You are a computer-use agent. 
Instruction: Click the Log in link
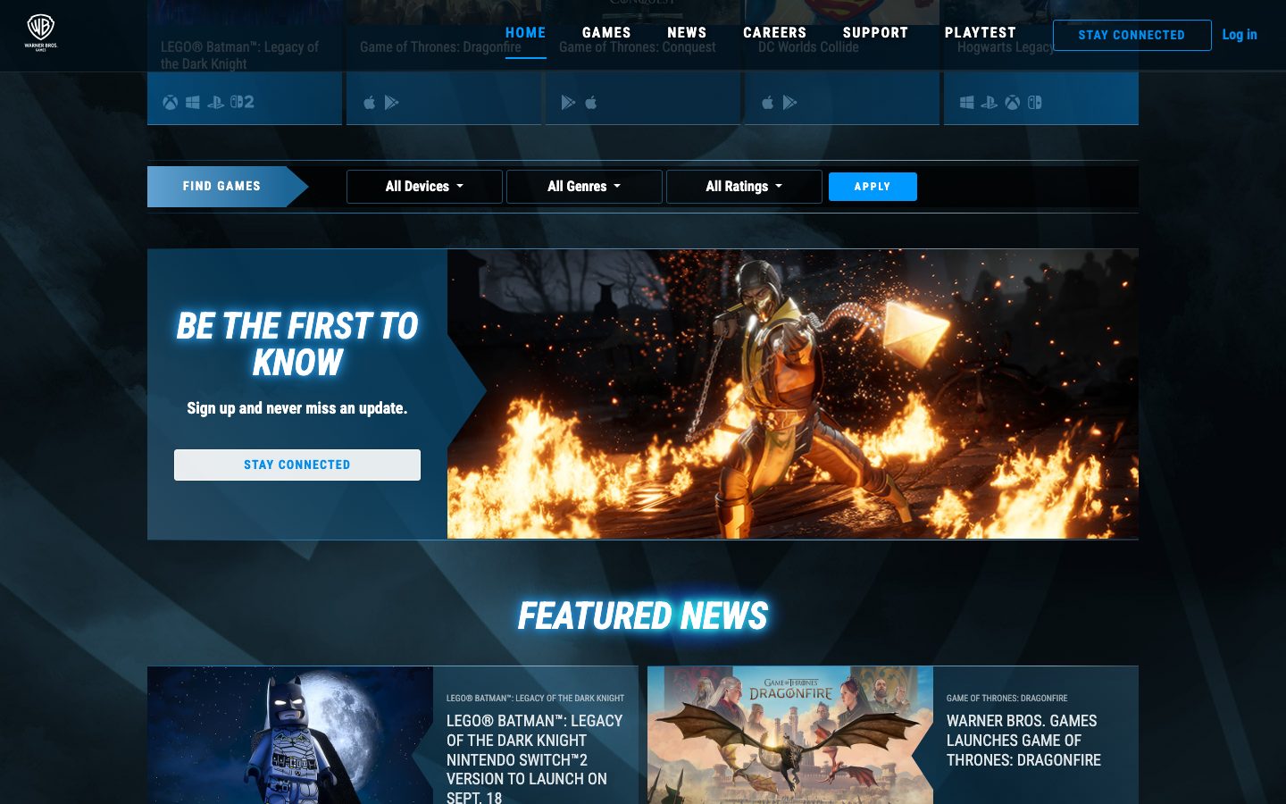pos(1240,35)
